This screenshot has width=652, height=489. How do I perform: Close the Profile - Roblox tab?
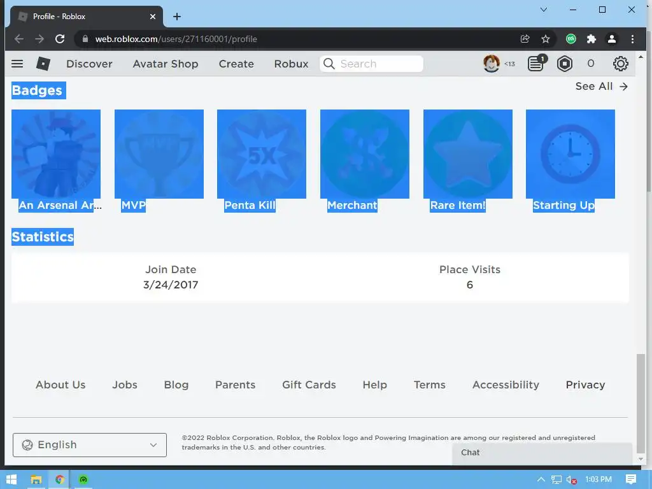[153, 16]
